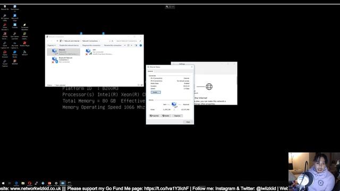The width and height of the screenshot is (340, 191).
Task: Open the Epic Games Launcher desktop shortcut
Action: (15, 36)
